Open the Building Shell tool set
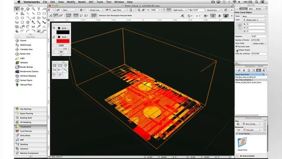The height and width of the screenshot is (159, 282). [x=30, y=118]
